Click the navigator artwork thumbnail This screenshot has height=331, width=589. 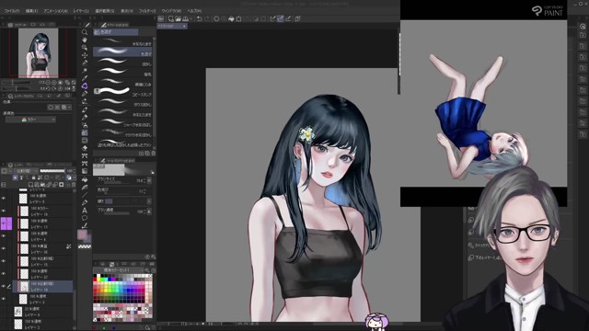point(39,52)
